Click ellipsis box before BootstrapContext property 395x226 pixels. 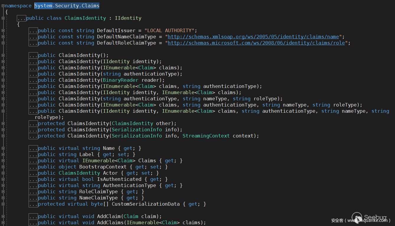(33, 167)
